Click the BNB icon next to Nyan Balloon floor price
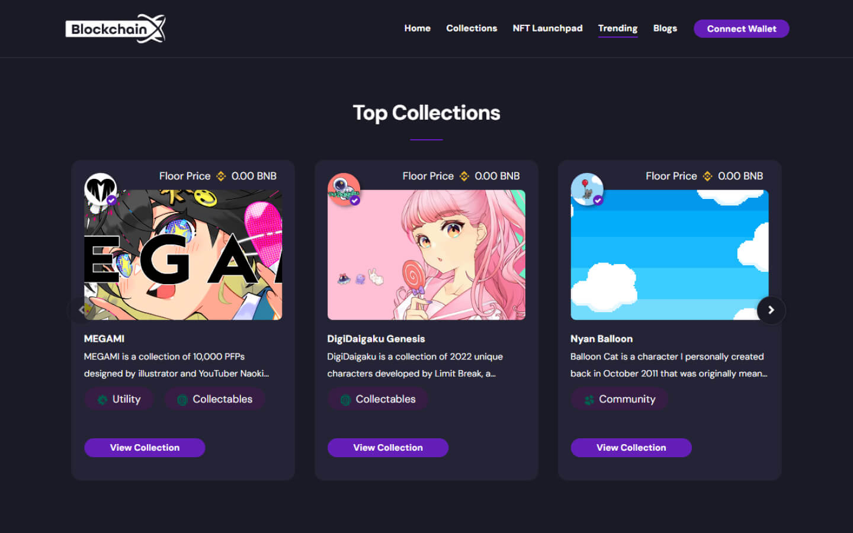The height and width of the screenshot is (533, 853). tap(707, 176)
